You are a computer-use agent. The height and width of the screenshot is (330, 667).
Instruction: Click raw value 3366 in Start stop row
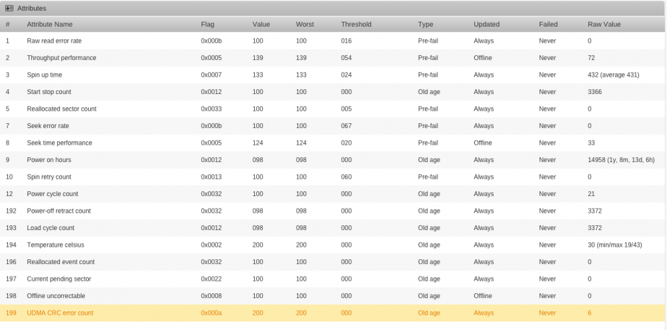click(x=595, y=92)
